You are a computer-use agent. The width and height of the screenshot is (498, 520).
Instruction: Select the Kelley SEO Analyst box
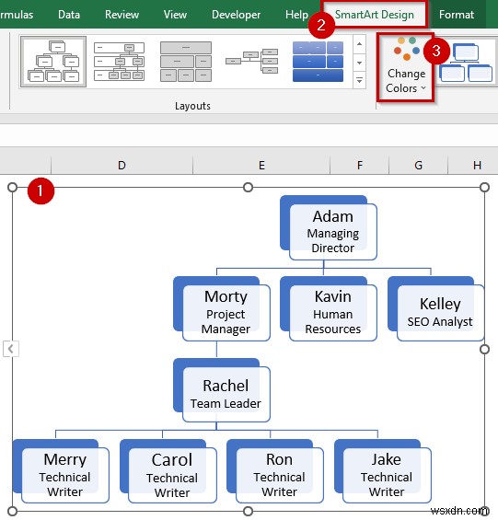pyautogui.click(x=440, y=312)
